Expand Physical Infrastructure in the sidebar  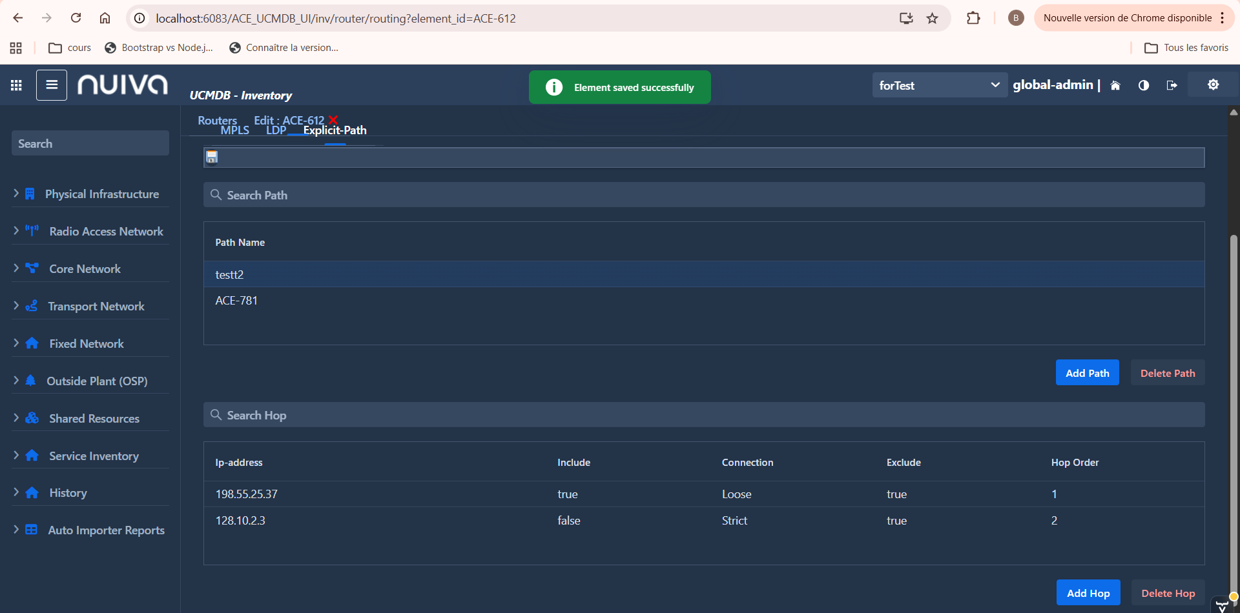coord(101,194)
